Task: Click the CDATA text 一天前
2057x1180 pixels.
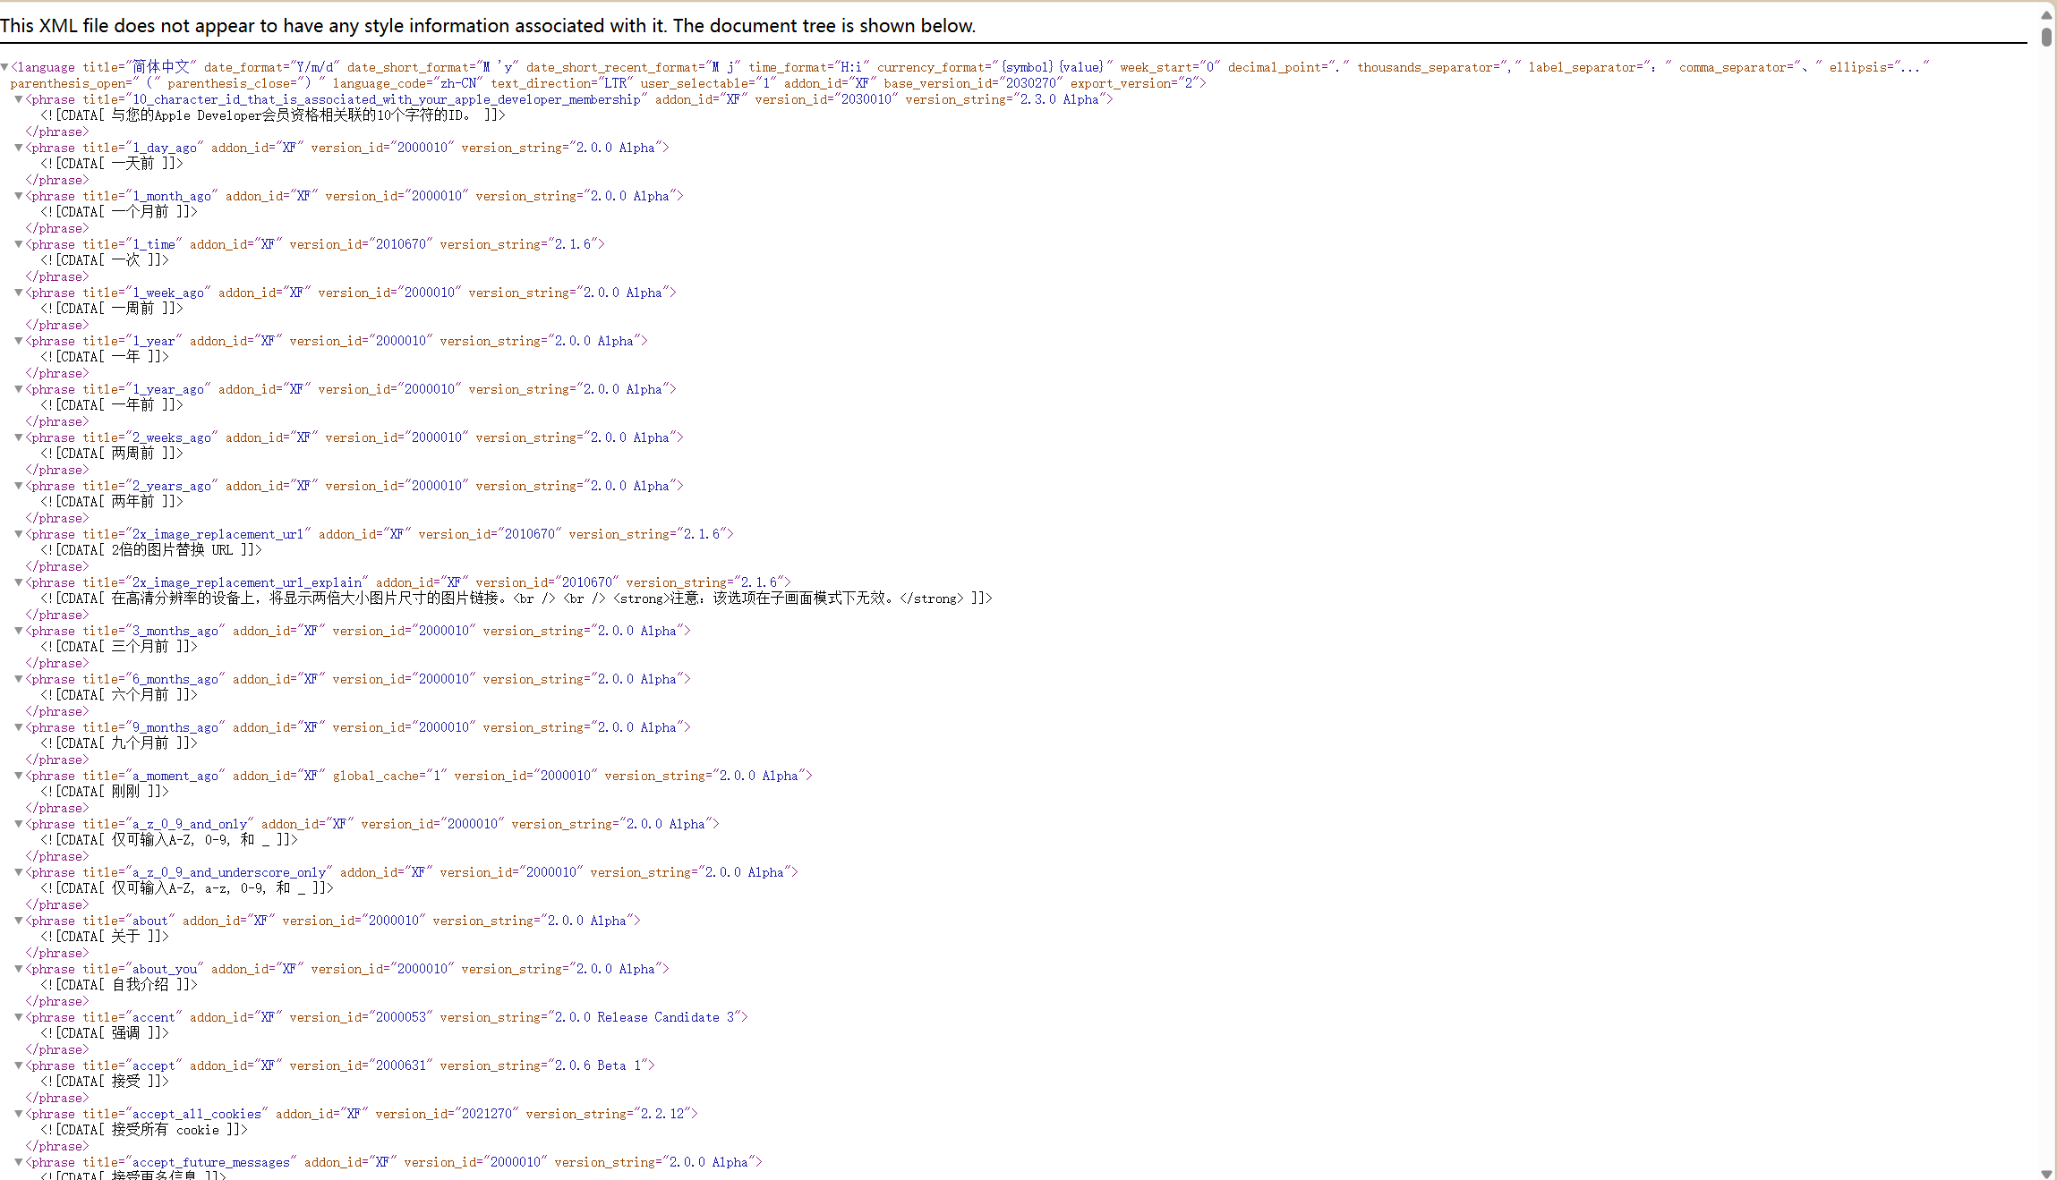Action: 132,164
